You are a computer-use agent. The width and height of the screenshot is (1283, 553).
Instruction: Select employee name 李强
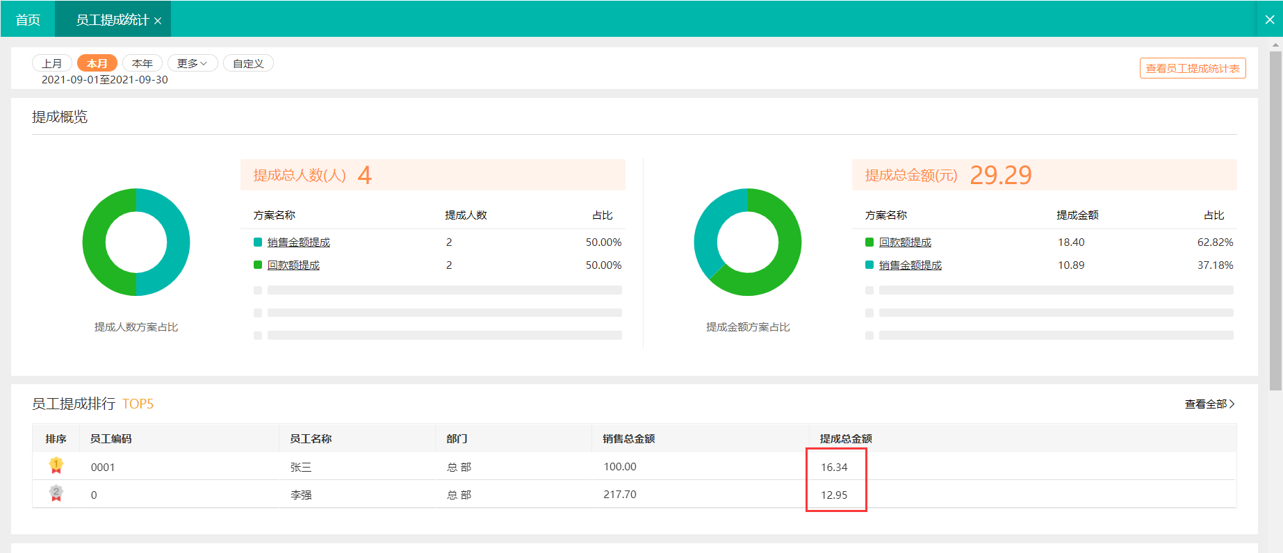301,495
